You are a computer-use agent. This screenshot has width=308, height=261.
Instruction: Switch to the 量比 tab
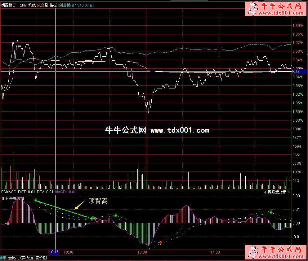[12, 258]
